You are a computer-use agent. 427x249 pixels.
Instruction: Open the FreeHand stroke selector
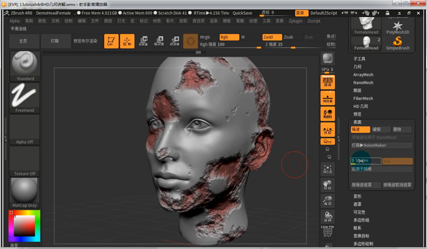click(x=25, y=98)
